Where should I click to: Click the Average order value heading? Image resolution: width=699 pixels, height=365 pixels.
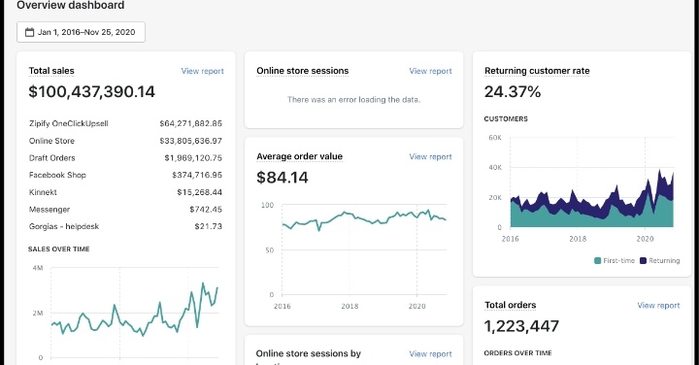[300, 156]
